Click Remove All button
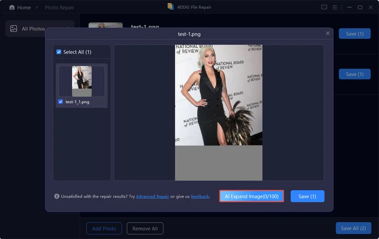This screenshot has height=239, width=379. click(x=145, y=228)
